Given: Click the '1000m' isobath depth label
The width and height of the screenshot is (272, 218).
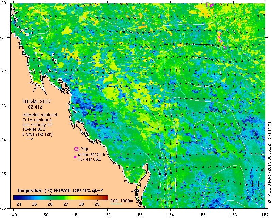Looking at the screenshot, I should pos(126,201).
